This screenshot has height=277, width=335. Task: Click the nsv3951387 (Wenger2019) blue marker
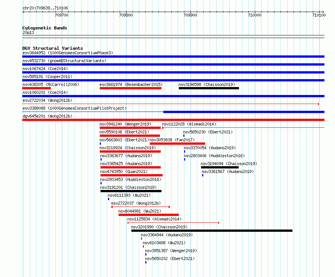coord(146,254)
